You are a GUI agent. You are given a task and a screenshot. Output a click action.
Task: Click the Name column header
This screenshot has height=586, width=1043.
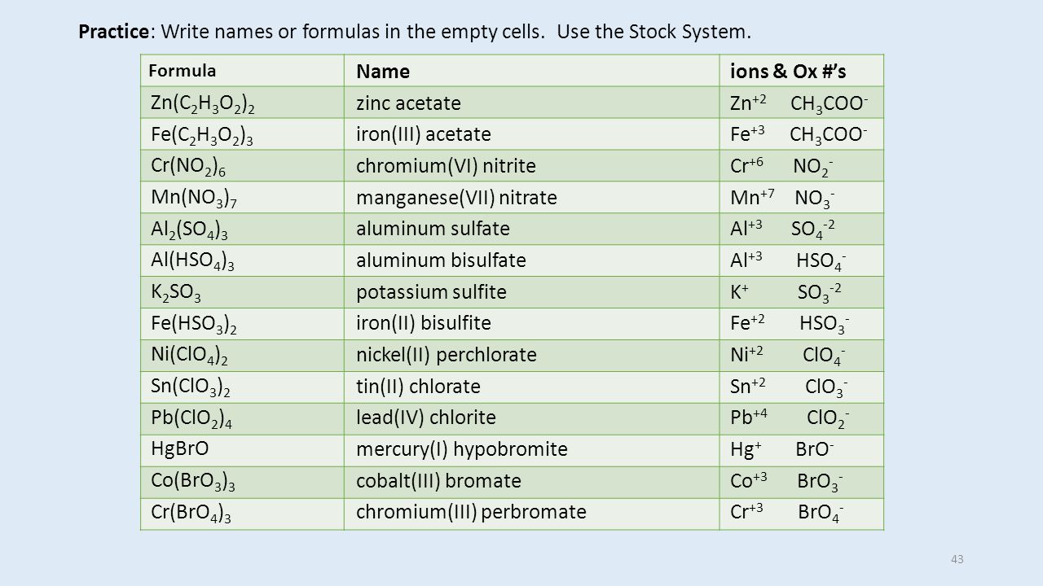[533, 71]
